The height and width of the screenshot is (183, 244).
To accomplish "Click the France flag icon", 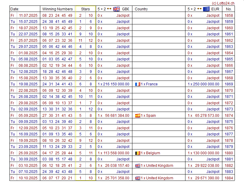I will 138,84.
